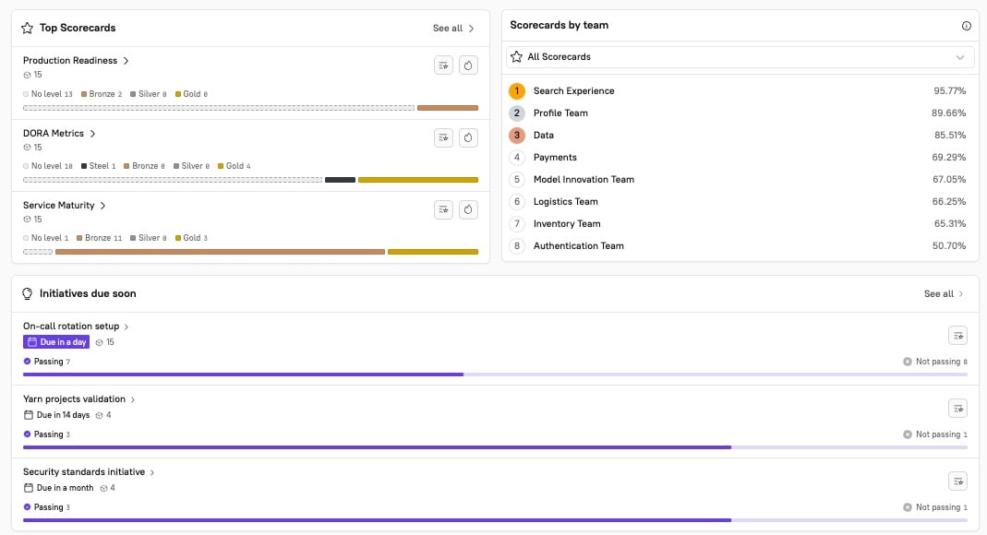Click No level 13 in Production Readiness
Viewport: 987px width, 535px height.
click(x=48, y=94)
